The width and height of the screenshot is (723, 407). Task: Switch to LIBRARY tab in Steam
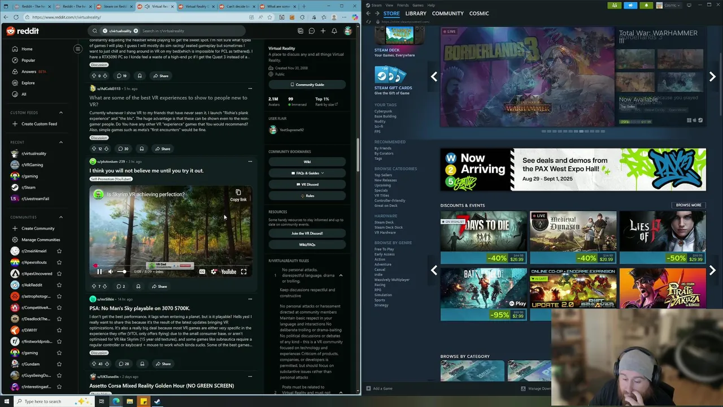coord(416,14)
